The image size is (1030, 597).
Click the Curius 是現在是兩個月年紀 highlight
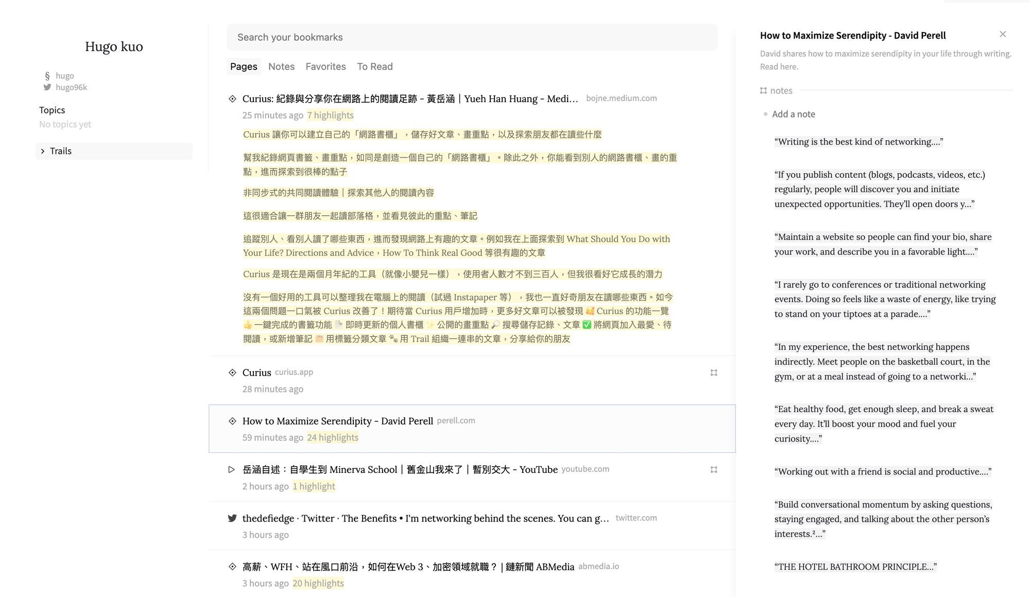(x=453, y=274)
